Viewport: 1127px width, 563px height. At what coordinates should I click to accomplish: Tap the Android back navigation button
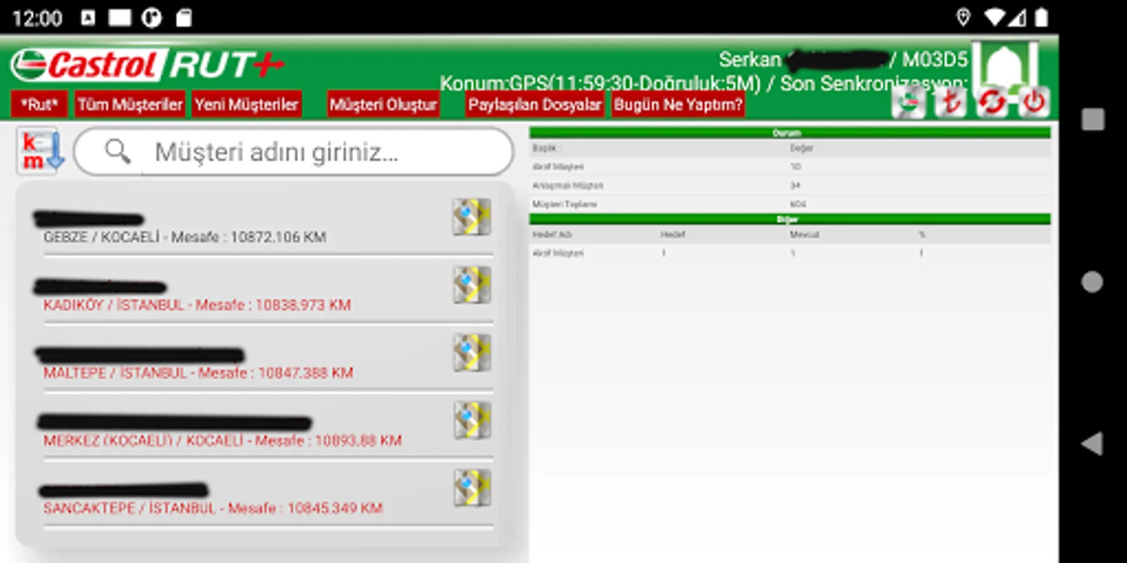(1092, 444)
